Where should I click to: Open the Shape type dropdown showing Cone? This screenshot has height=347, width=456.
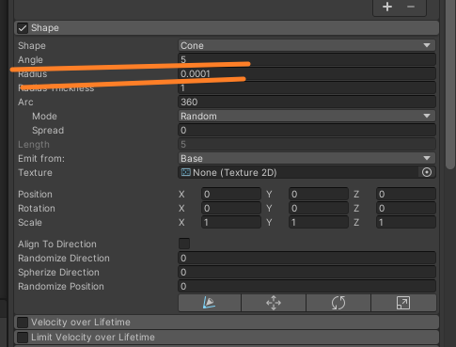307,45
